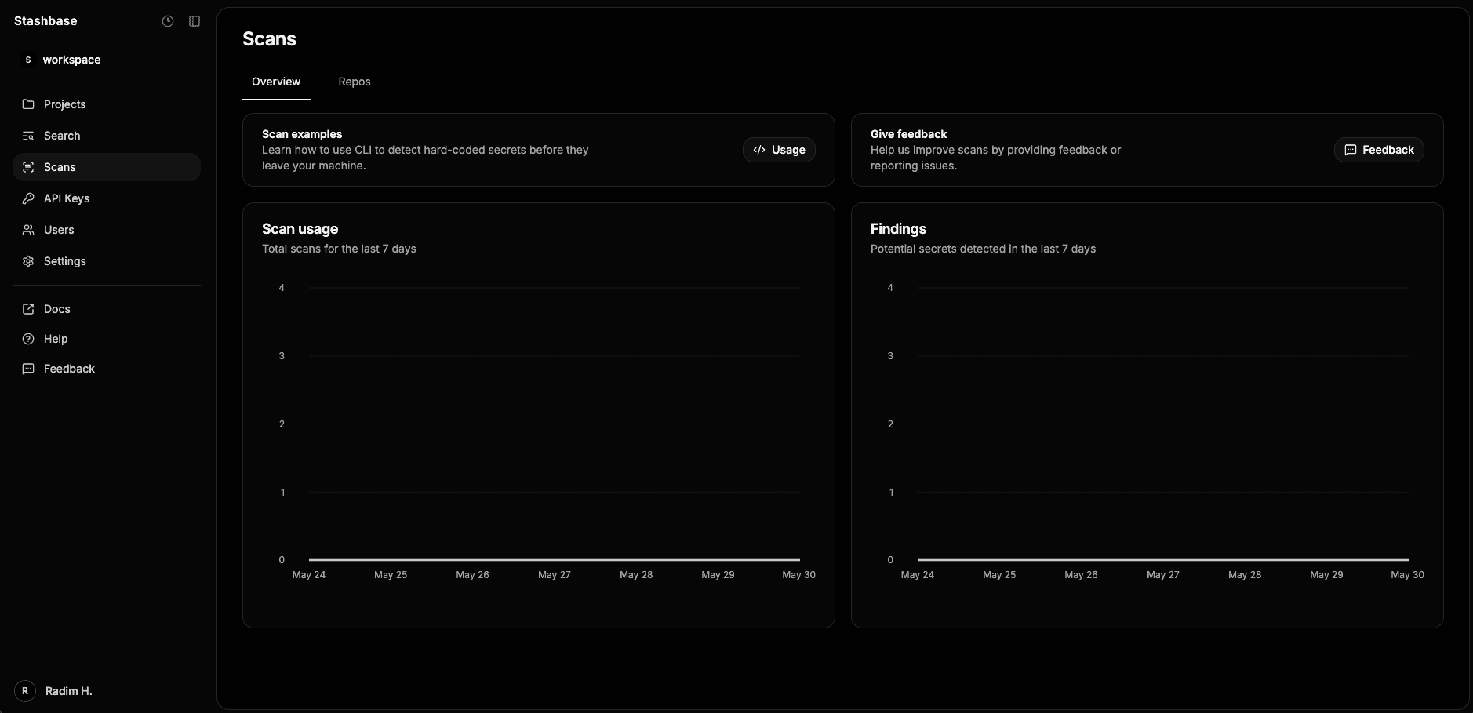Click the workspace avatar badge letter S
Image resolution: width=1473 pixels, height=713 pixels.
pyautogui.click(x=28, y=60)
